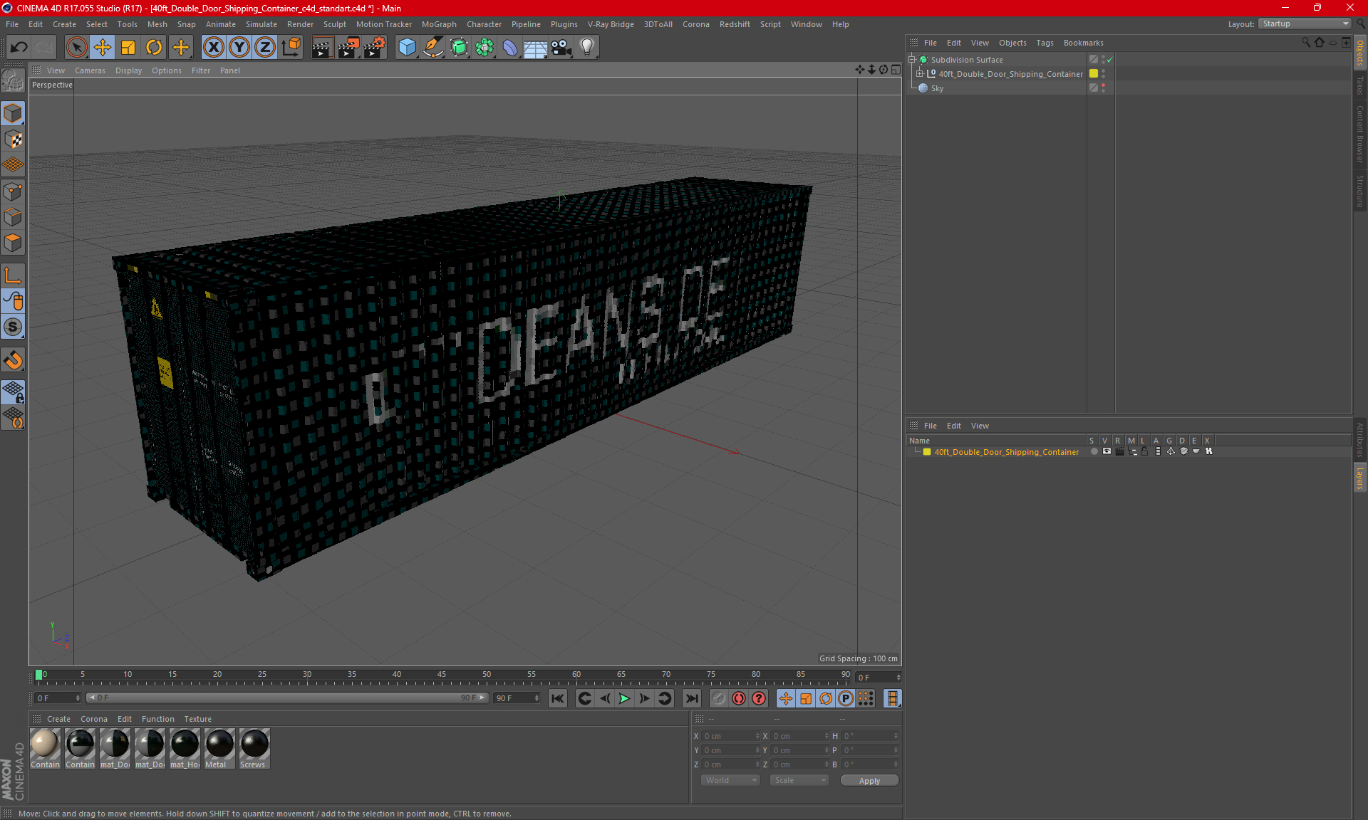
Task: Open the Layers side tab
Action: (x=1360, y=478)
